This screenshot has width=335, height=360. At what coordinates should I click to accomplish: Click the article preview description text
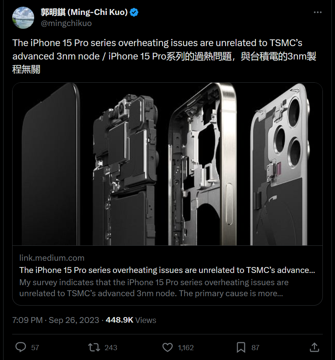[154, 288]
